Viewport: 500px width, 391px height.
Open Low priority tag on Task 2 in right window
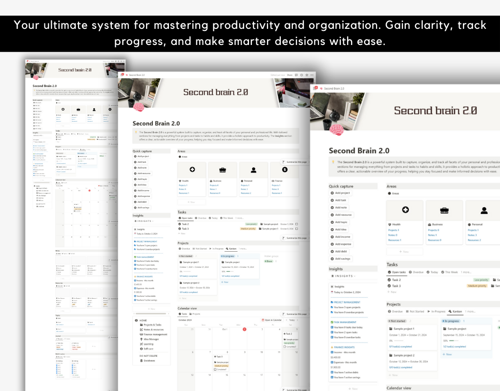click(481, 280)
